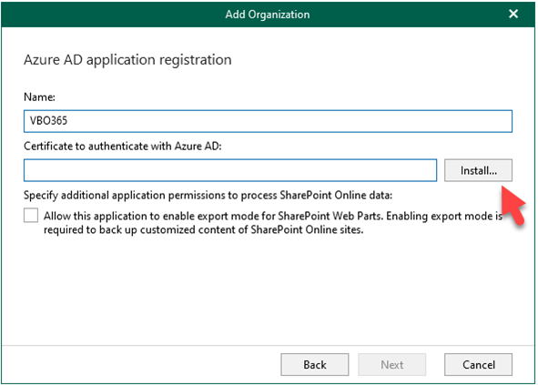The width and height of the screenshot is (538, 385).
Task: Focus the empty certificate input field
Action: pos(230,170)
